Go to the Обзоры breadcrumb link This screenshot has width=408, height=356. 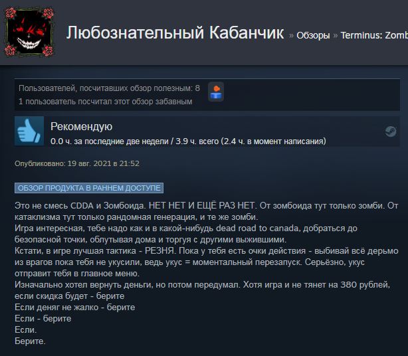[x=313, y=35]
